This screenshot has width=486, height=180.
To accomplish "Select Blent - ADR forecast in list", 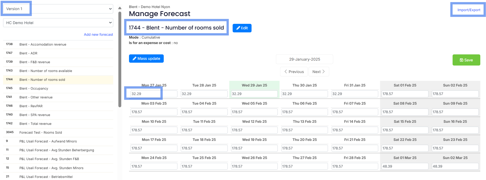I will (28, 53).
